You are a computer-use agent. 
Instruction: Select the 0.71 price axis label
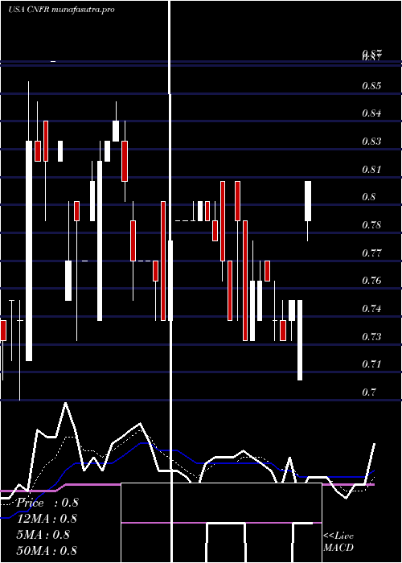[x=371, y=364]
